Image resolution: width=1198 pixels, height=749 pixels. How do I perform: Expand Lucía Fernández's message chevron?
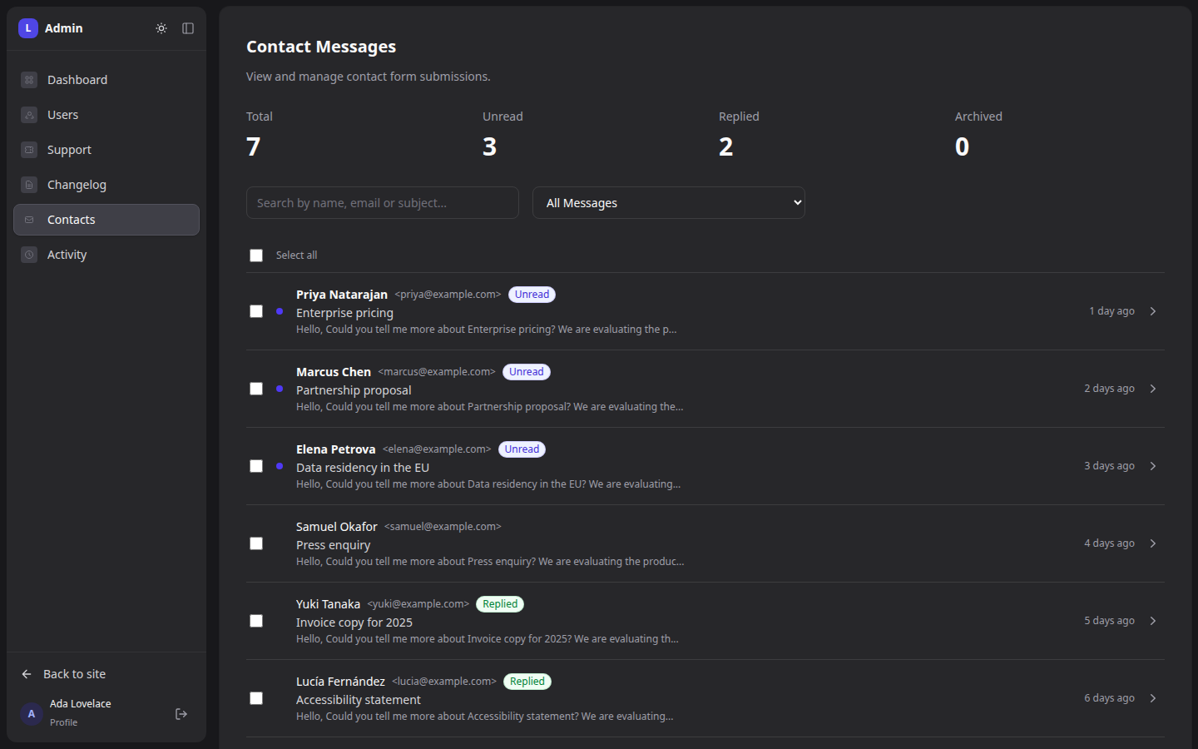click(1153, 698)
